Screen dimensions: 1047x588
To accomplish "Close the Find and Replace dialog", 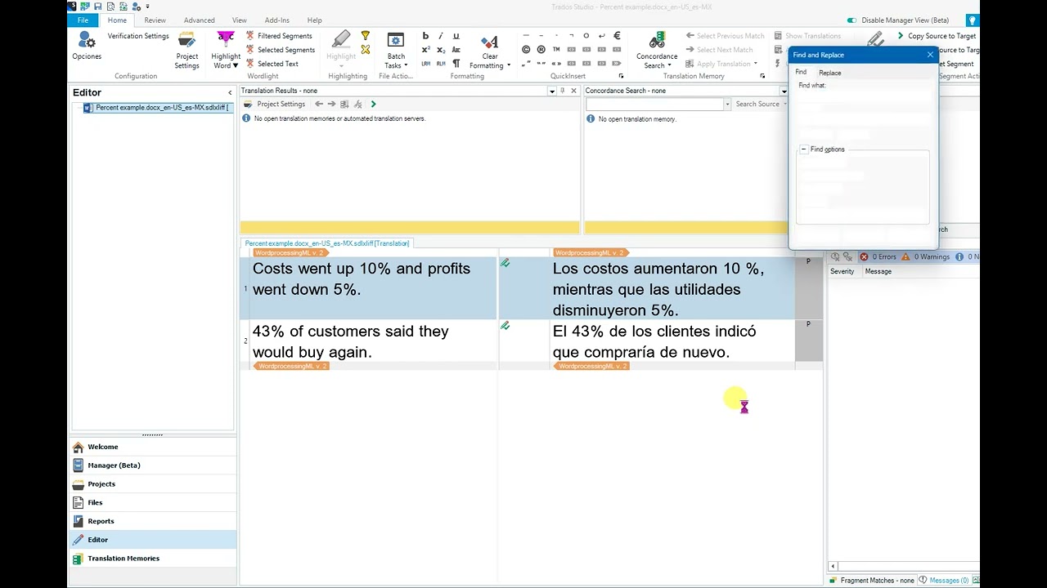I will click(x=930, y=55).
